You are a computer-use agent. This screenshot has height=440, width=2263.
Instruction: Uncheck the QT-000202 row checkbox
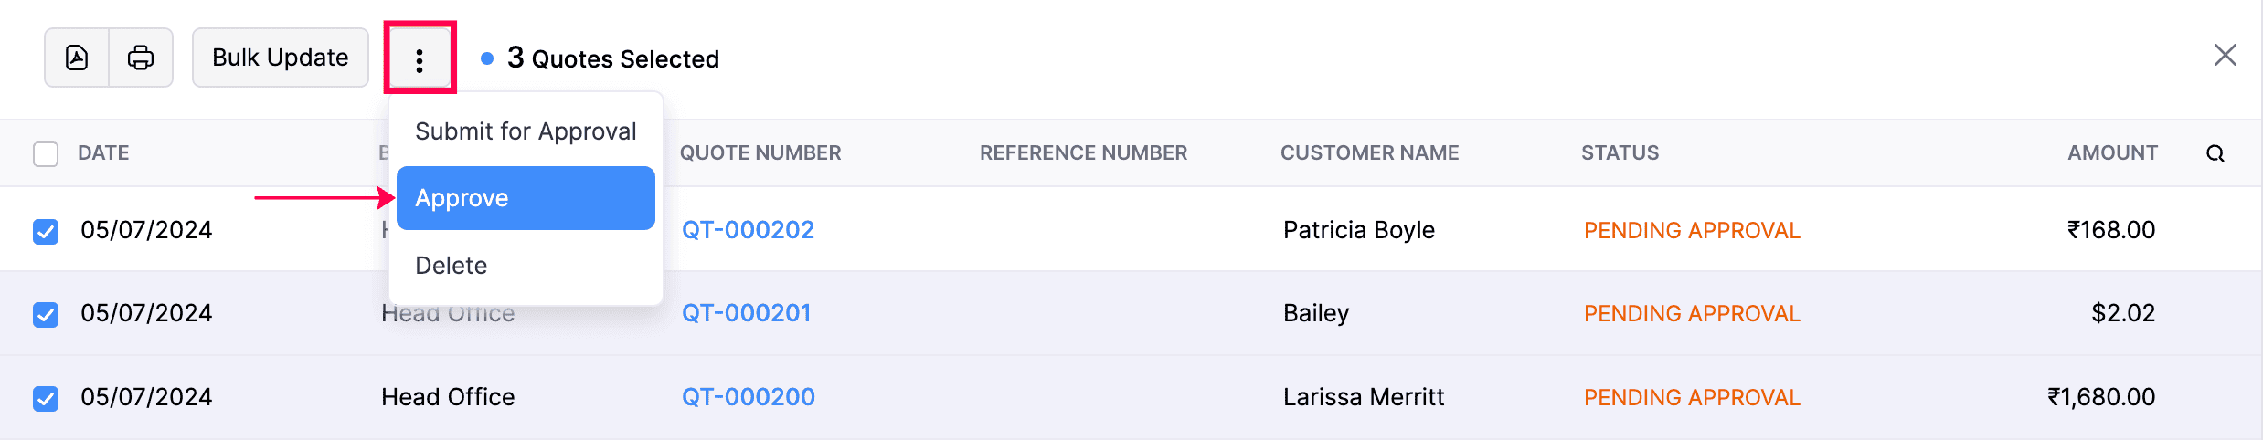click(46, 231)
